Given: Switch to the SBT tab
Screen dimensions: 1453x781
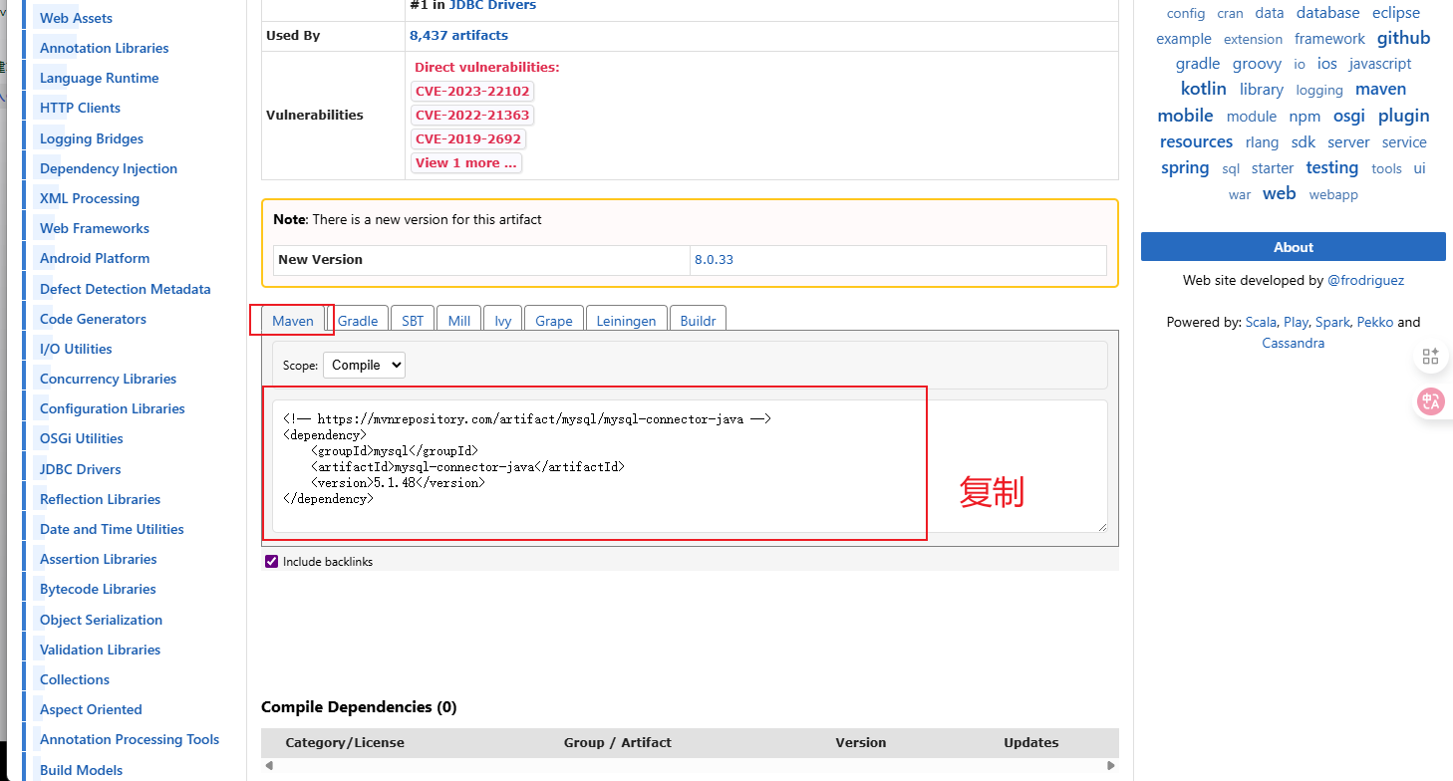Looking at the screenshot, I should point(413,320).
